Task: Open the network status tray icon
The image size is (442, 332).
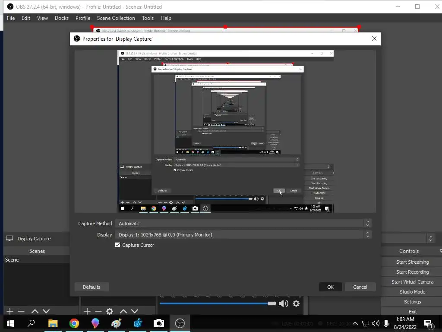Action: (x=366, y=323)
